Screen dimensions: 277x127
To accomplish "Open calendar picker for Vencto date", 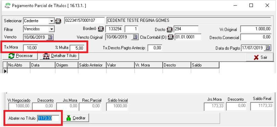I will click(50, 37).
